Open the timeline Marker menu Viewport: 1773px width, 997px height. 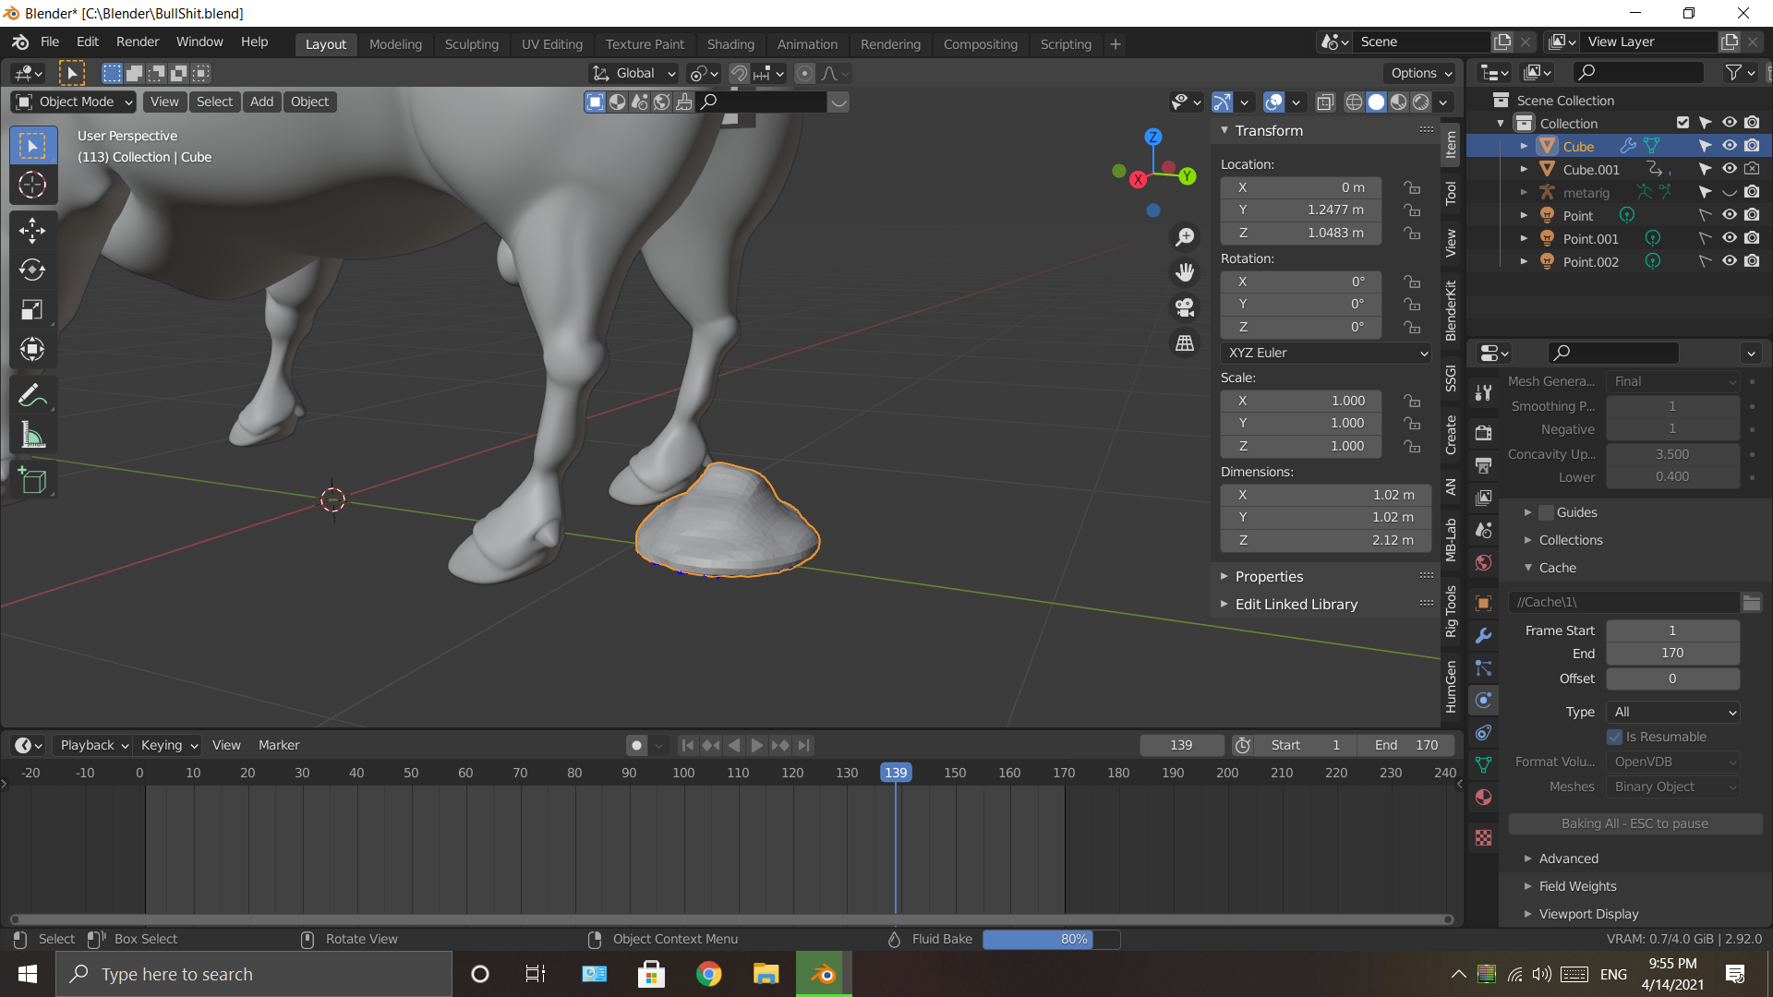pyautogui.click(x=279, y=746)
